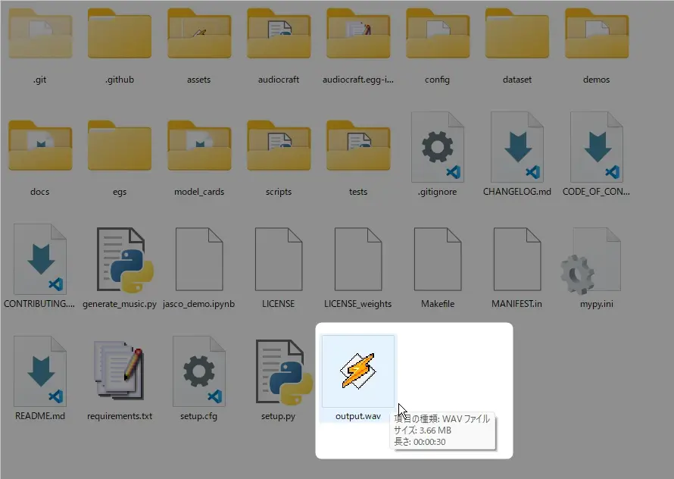
Task: Select the generate_music.py Python file
Action: (120, 260)
